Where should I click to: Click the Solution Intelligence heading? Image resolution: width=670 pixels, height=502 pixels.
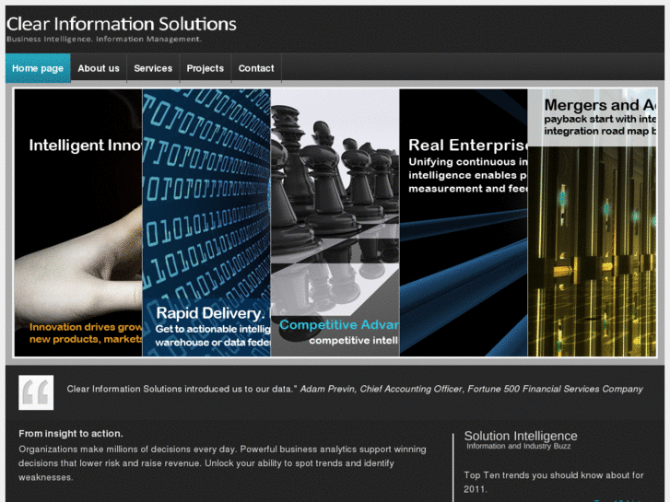tap(521, 436)
